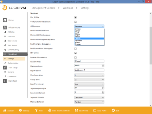
Task: Uncheck Verify runtime files at start
Action: (75, 22)
